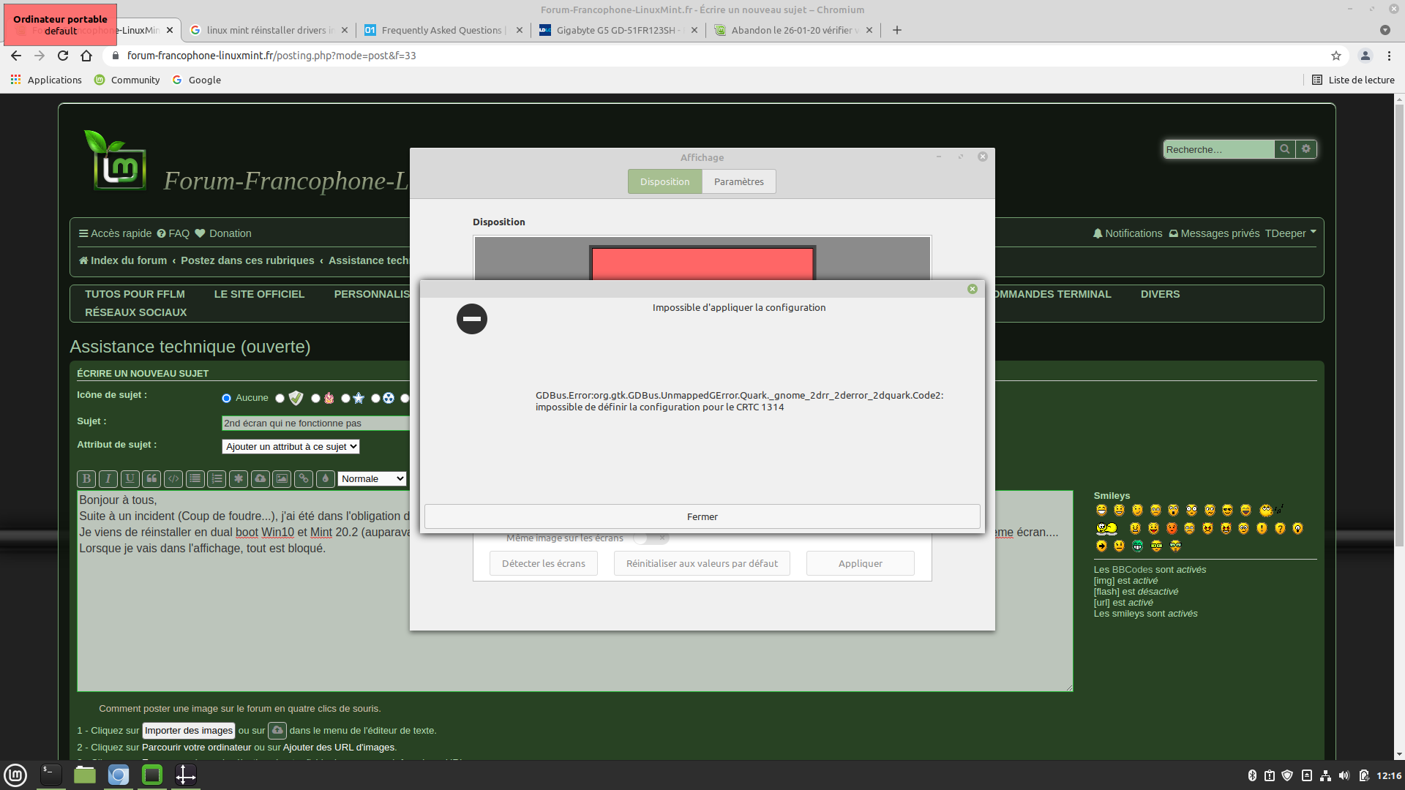Expand the 'Normale' font size dropdown
Image resolution: width=1405 pixels, height=790 pixels.
pyautogui.click(x=372, y=479)
